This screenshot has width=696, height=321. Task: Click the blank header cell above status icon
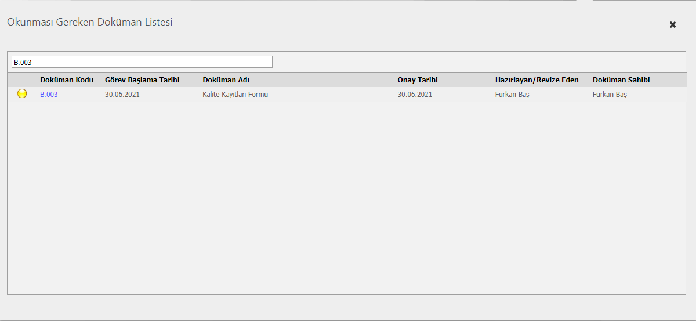click(22, 80)
